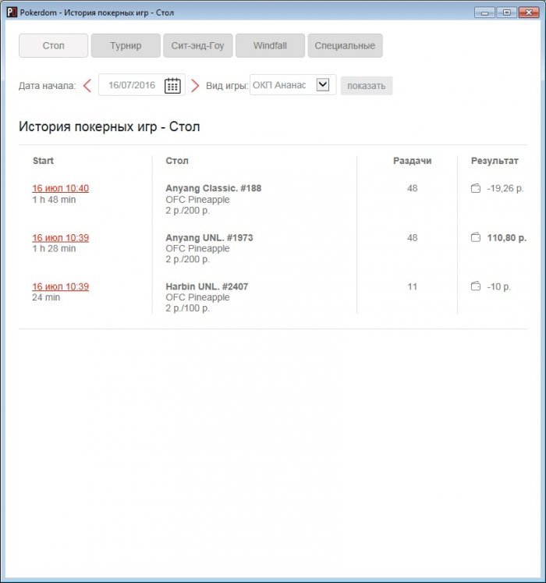
Task: Click wallet icon beside -10 р. result
Action: pos(476,286)
